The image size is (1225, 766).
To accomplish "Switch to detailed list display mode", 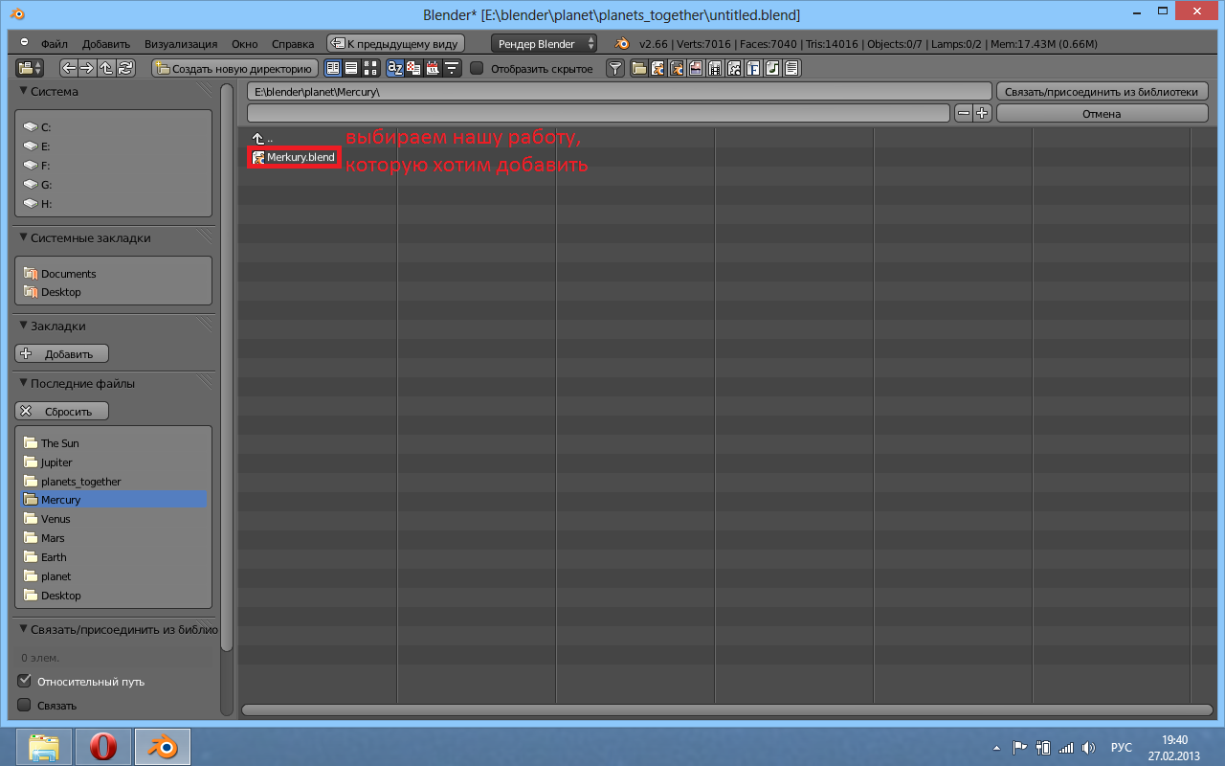I will pyautogui.click(x=351, y=68).
